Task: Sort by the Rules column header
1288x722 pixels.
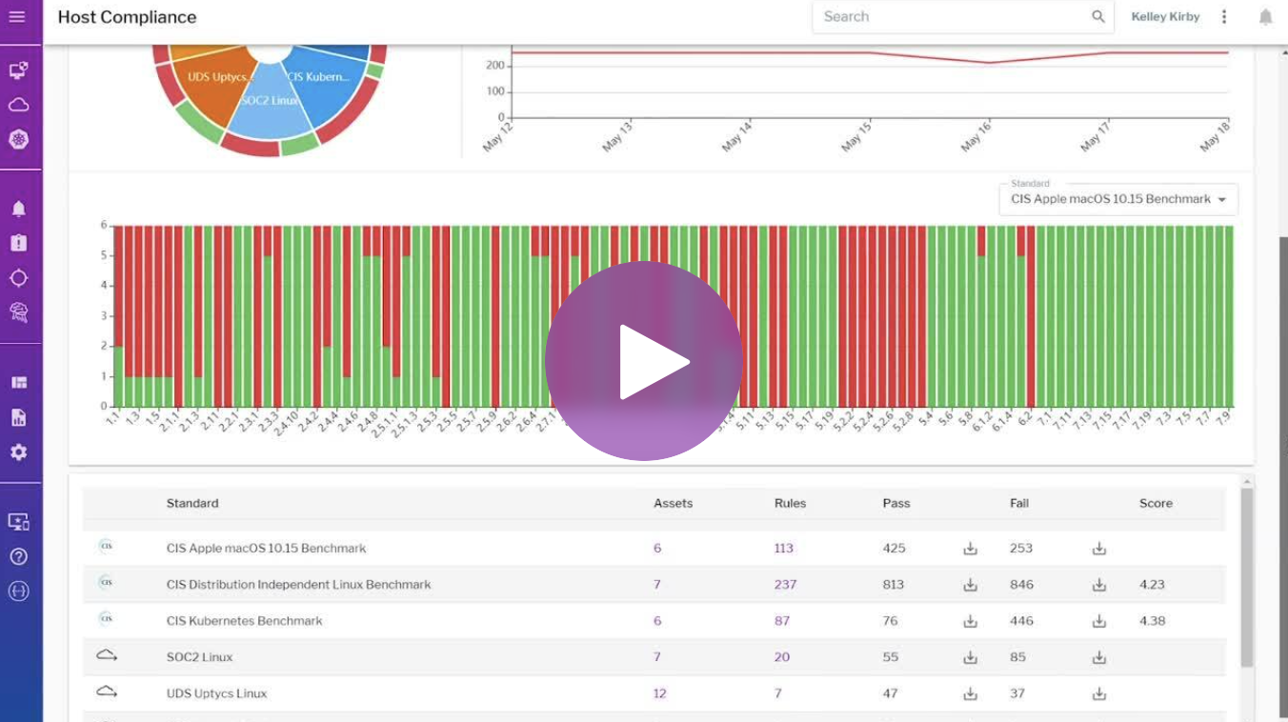Action: click(791, 503)
